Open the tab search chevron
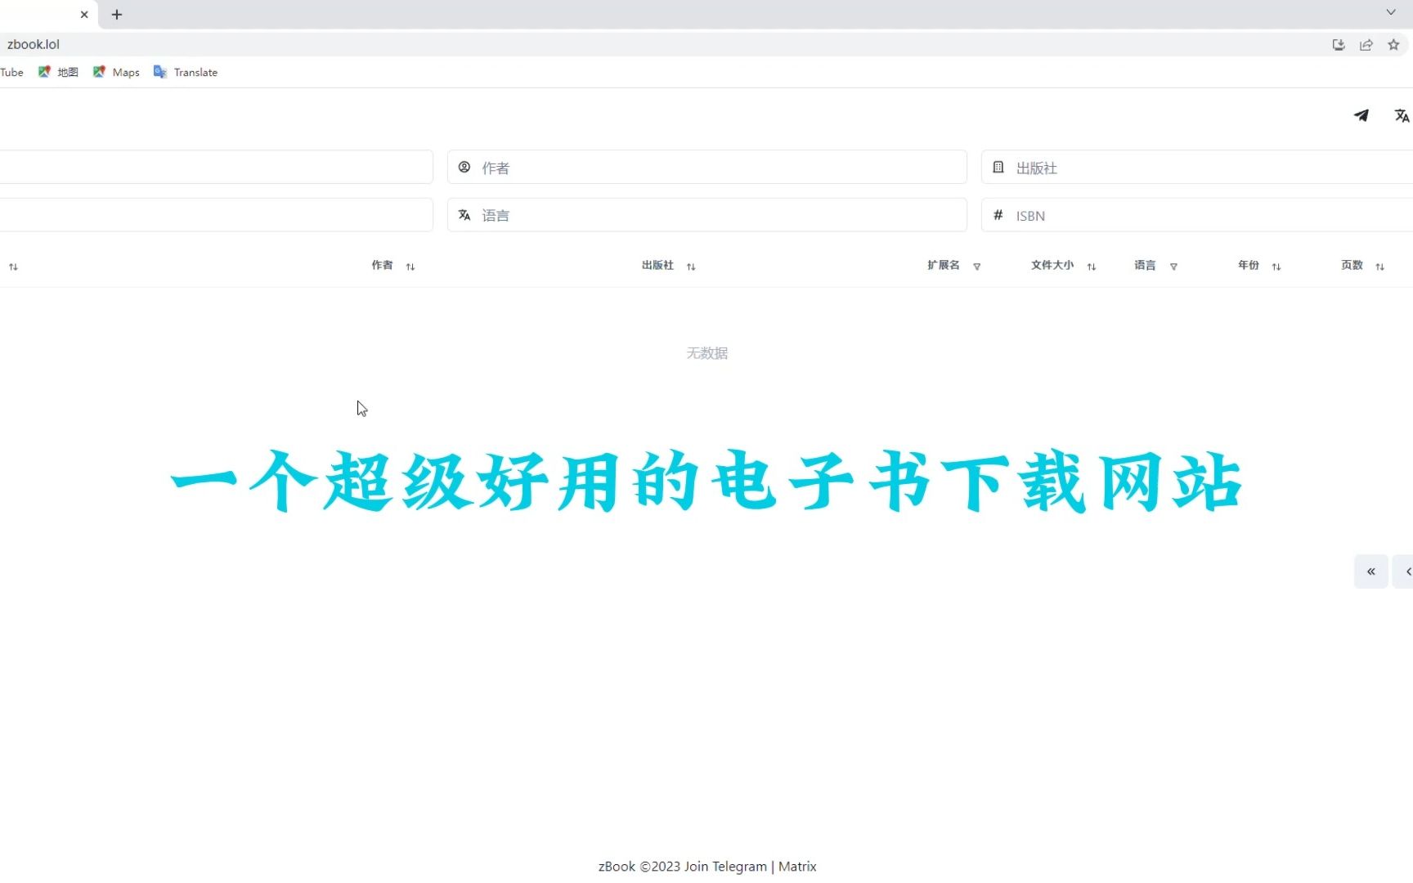 pyautogui.click(x=1391, y=12)
